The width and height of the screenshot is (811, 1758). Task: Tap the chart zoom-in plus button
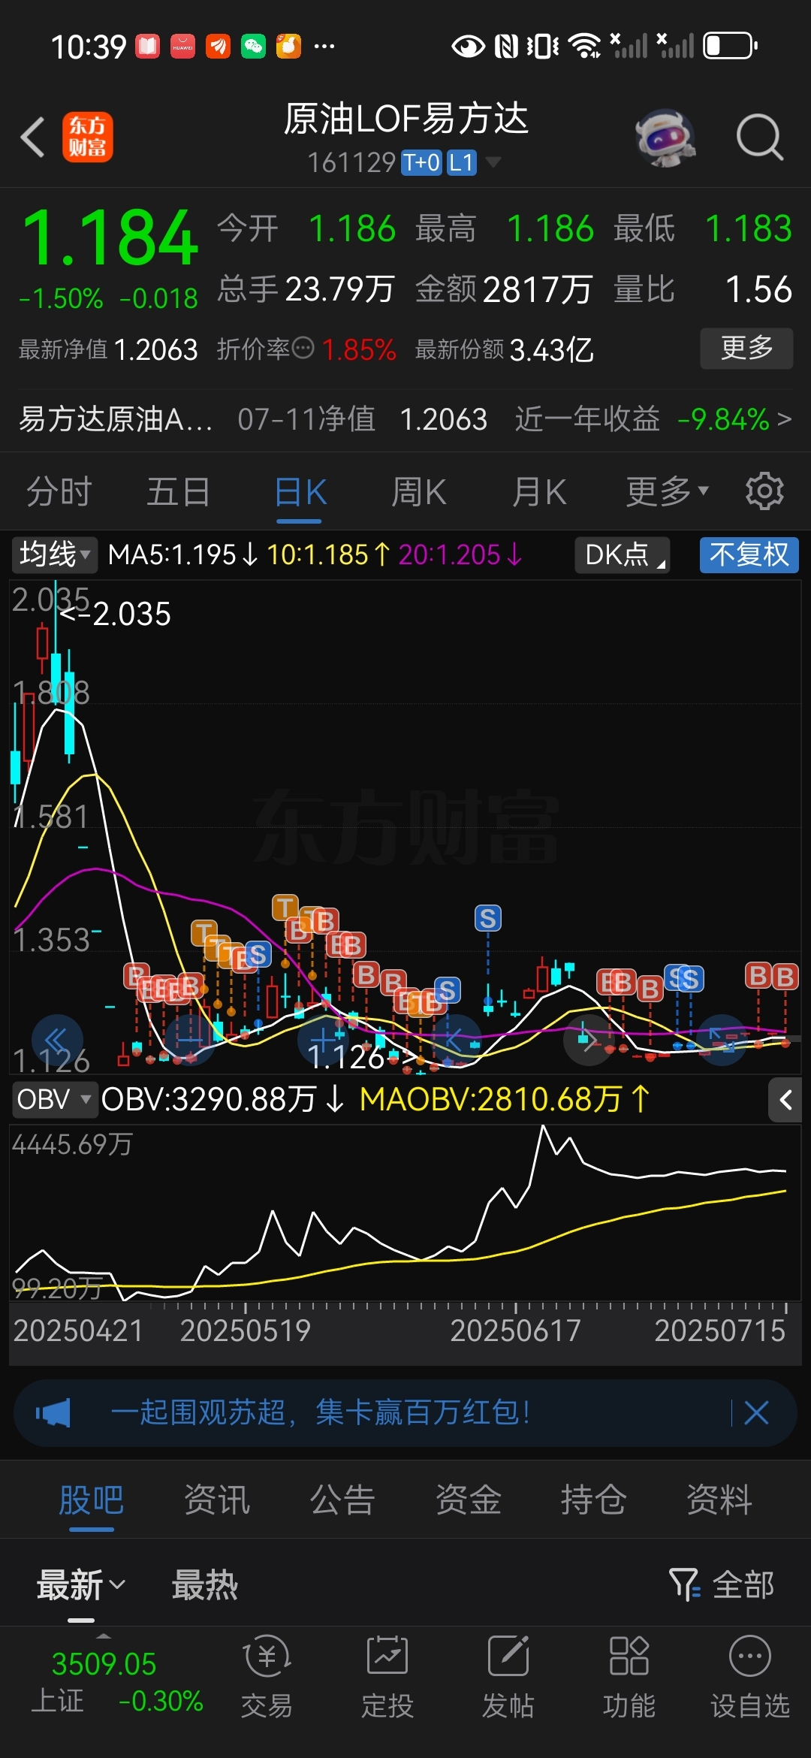[323, 1040]
